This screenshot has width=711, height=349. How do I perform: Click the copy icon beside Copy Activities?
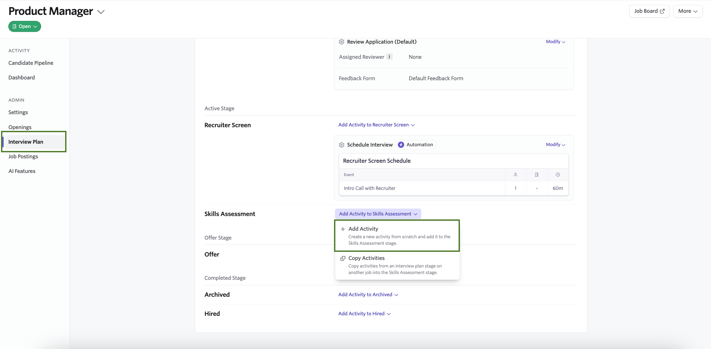point(343,258)
